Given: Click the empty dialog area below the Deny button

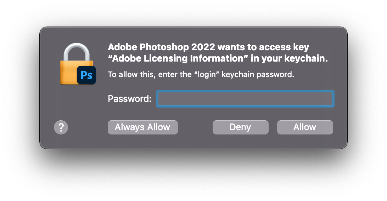Looking at the screenshot, I should 240,141.
